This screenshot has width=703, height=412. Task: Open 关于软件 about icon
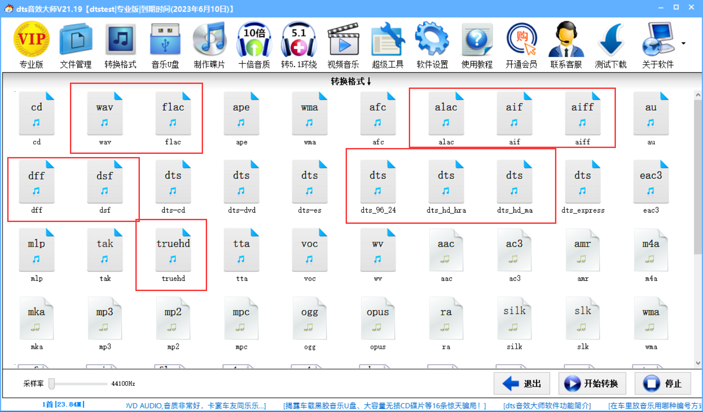658,45
